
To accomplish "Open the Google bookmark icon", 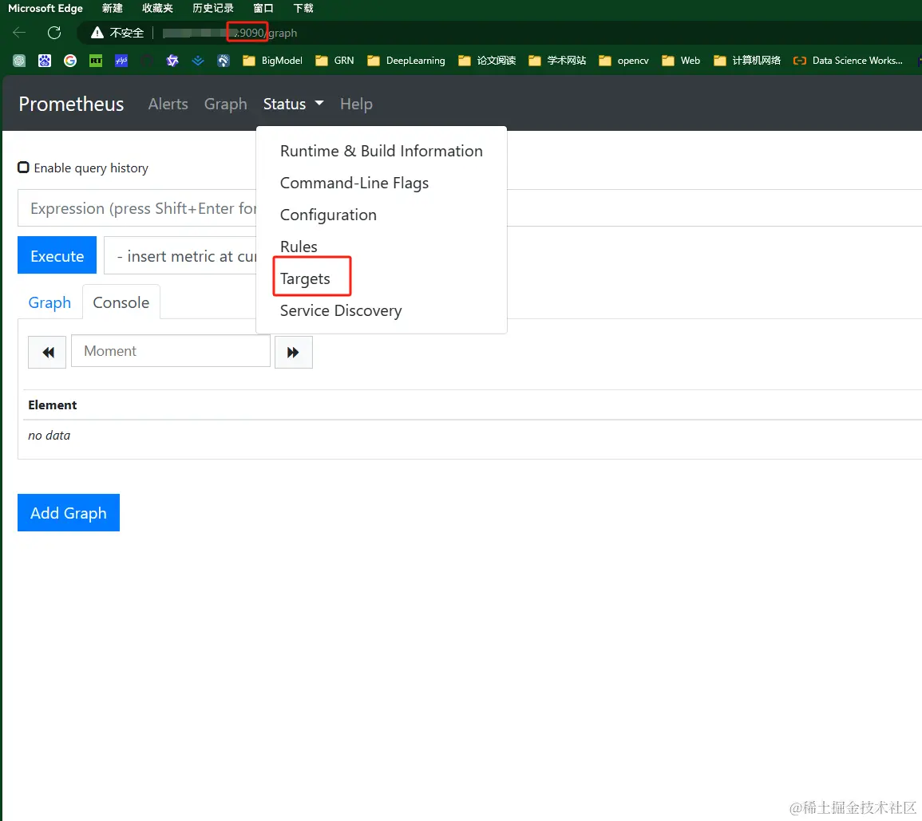I will (70, 61).
